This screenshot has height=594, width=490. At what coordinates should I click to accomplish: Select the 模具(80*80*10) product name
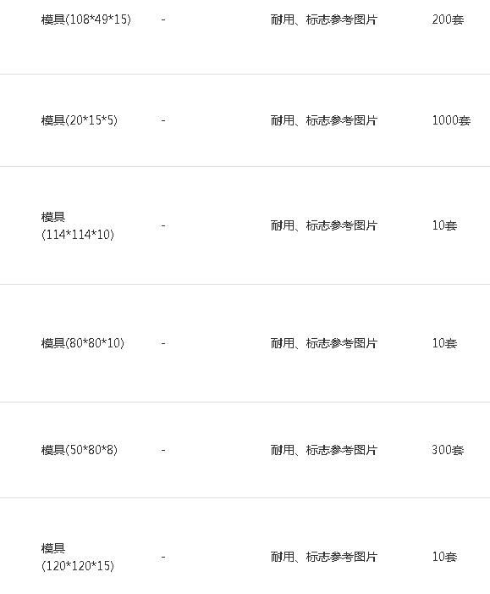[82, 343]
